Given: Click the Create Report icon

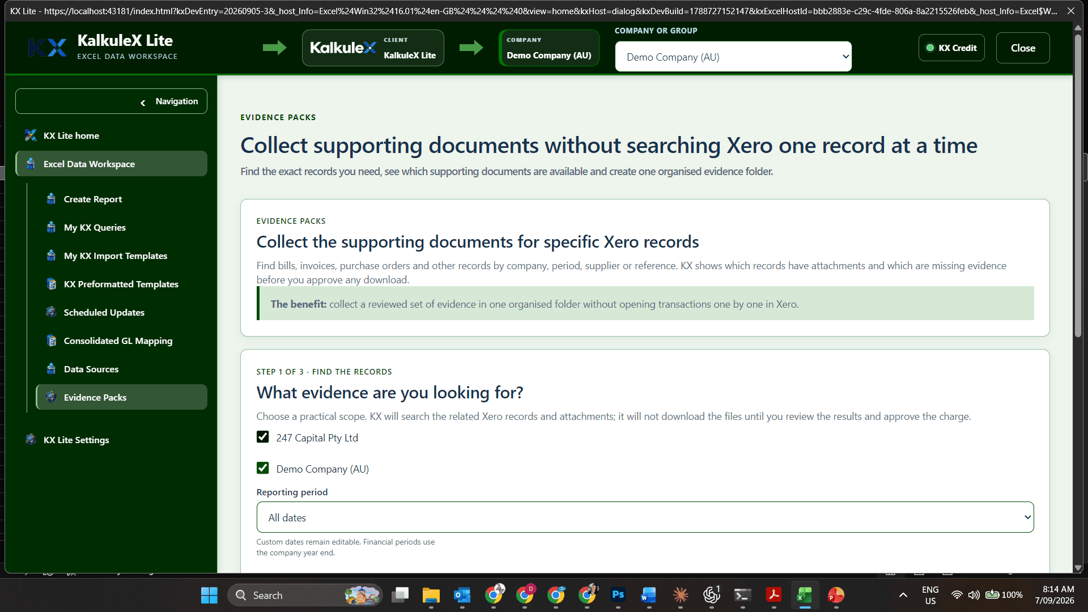Looking at the screenshot, I should (x=51, y=199).
